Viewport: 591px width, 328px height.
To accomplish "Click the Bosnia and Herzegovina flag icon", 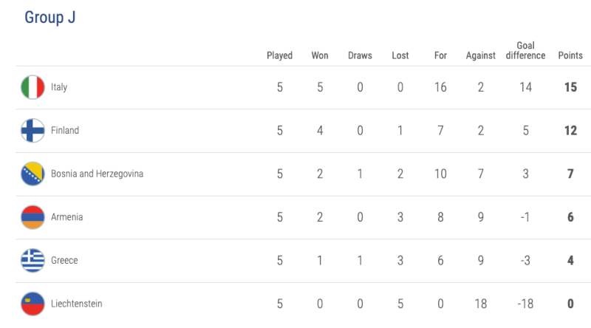I will (x=33, y=174).
